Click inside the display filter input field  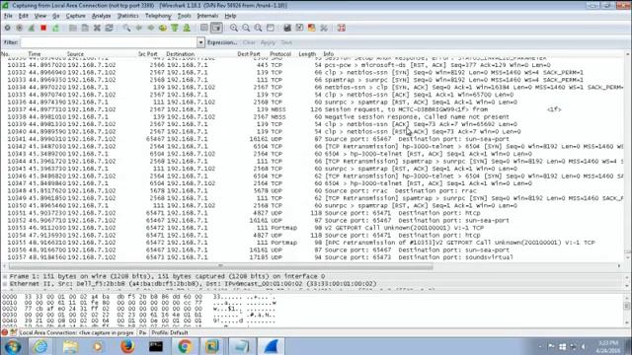coord(109,42)
